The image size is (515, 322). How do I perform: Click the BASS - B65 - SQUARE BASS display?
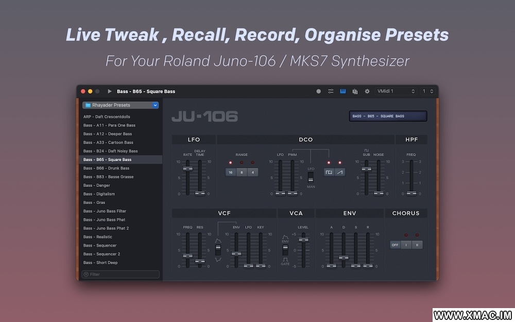tap(388, 116)
